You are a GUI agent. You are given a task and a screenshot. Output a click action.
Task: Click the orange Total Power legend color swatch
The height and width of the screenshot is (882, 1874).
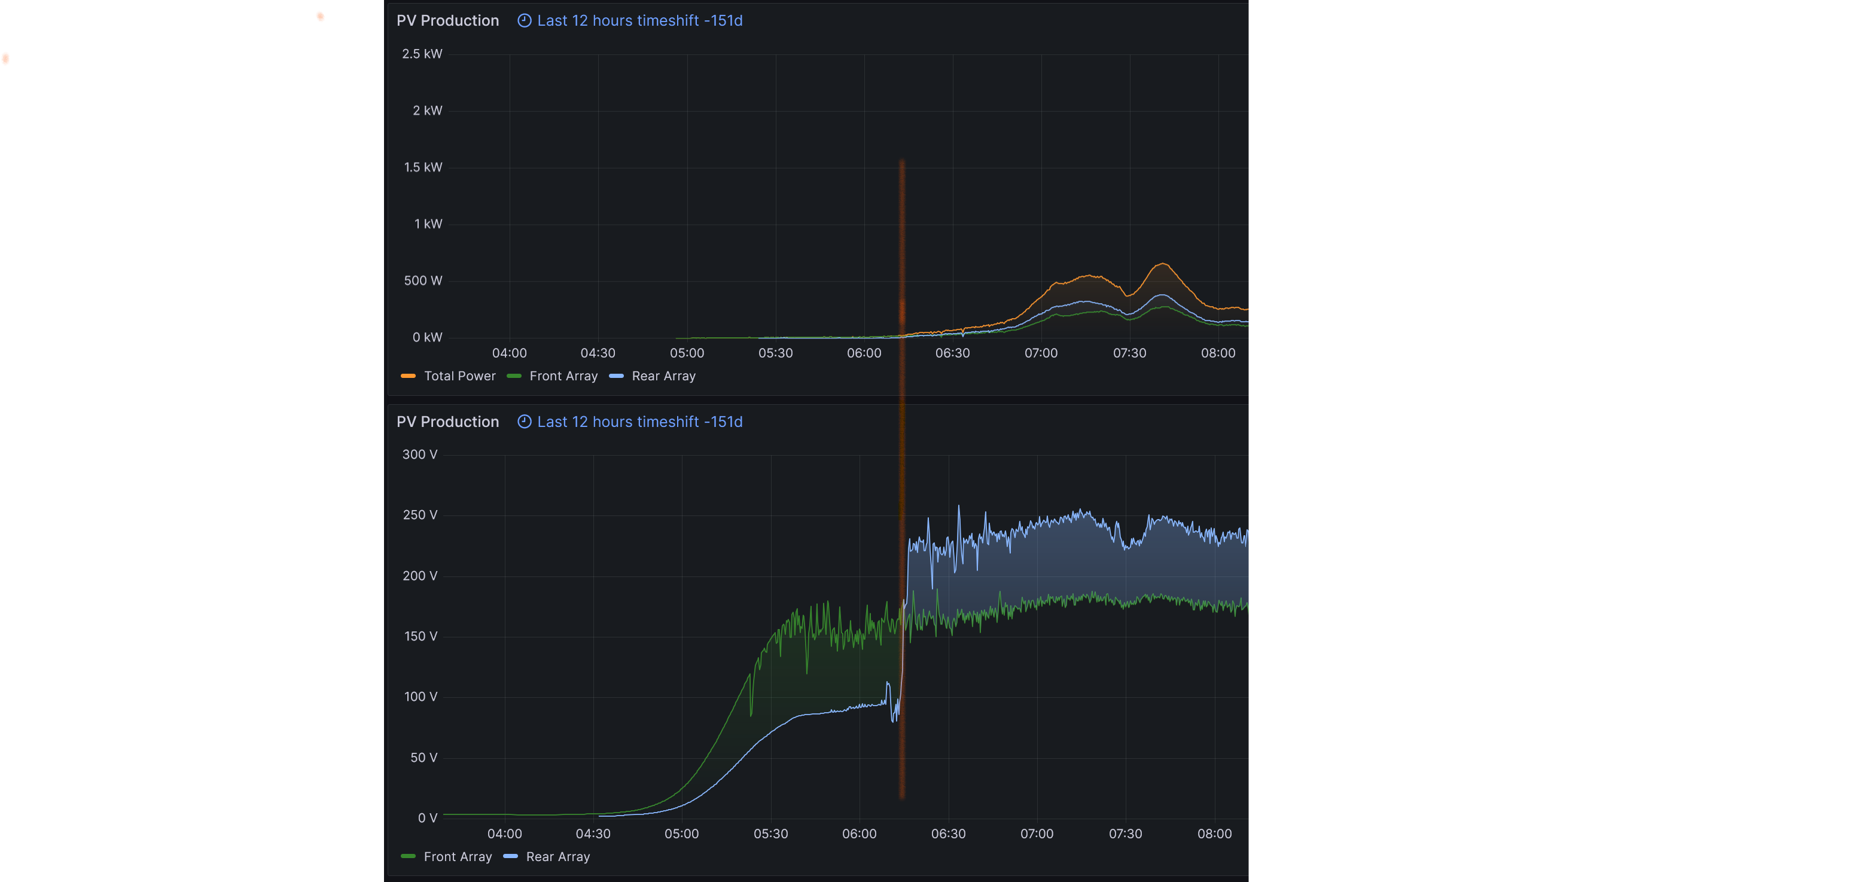click(408, 376)
